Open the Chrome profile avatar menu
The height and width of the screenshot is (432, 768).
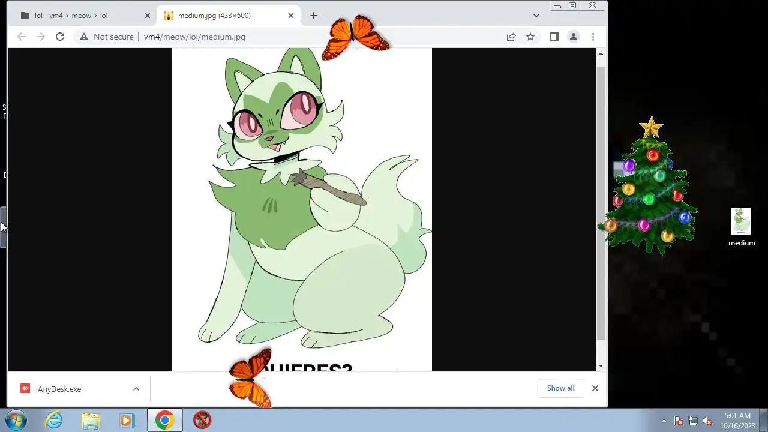point(574,37)
